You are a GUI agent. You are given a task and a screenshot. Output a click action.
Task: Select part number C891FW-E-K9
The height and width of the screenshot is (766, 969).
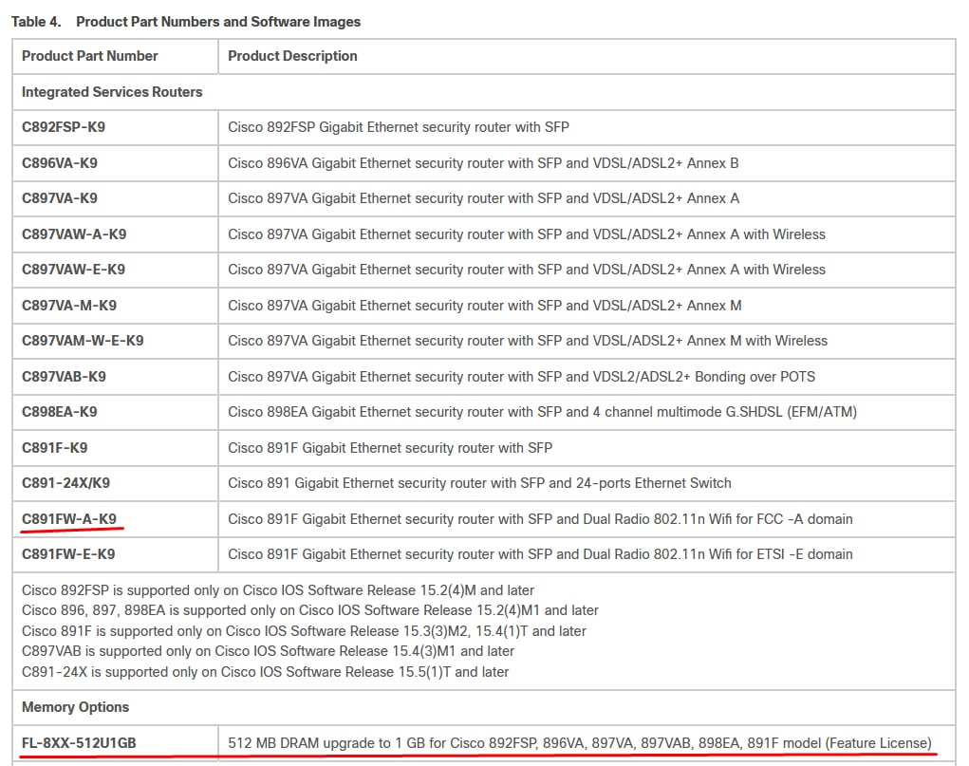coord(68,554)
